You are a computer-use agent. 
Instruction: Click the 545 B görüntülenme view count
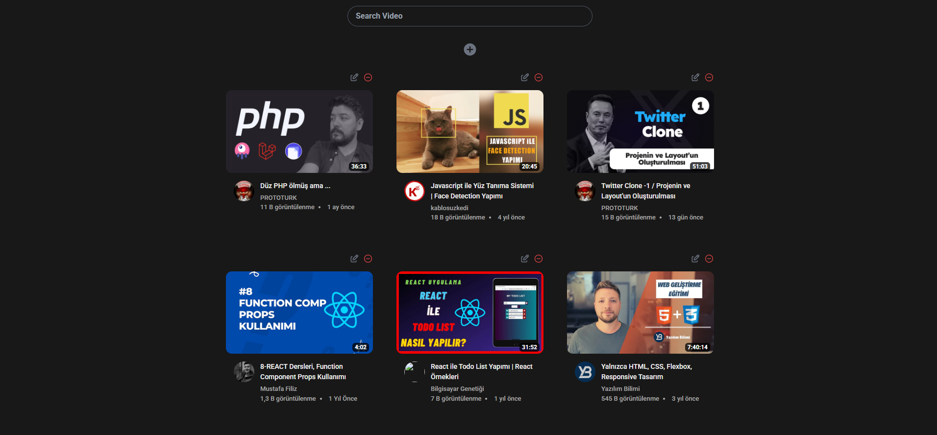[x=630, y=399]
